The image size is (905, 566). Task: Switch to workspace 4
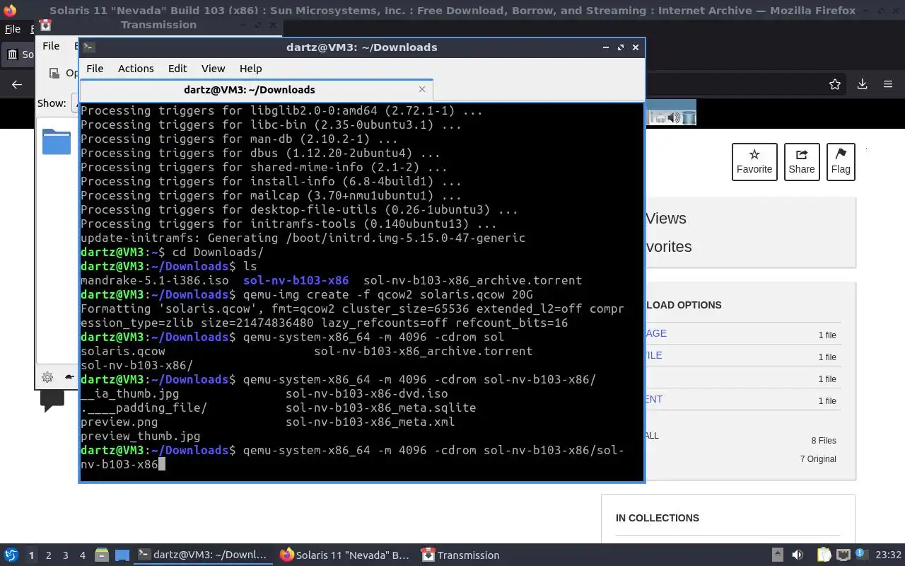pyautogui.click(x=83, y=555)
